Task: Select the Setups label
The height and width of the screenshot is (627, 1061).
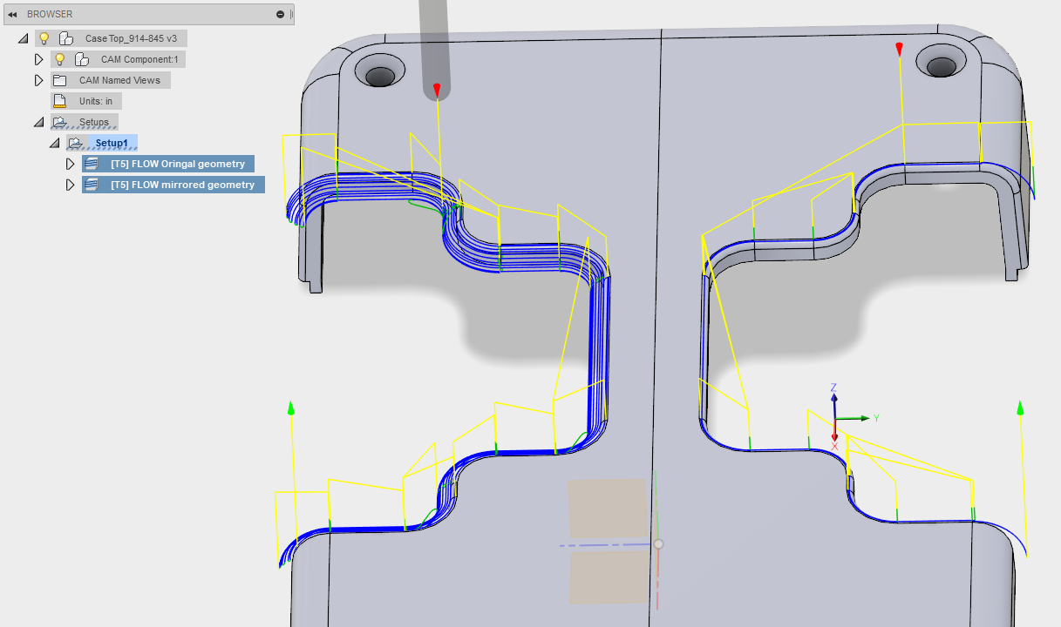Action: 94,122
